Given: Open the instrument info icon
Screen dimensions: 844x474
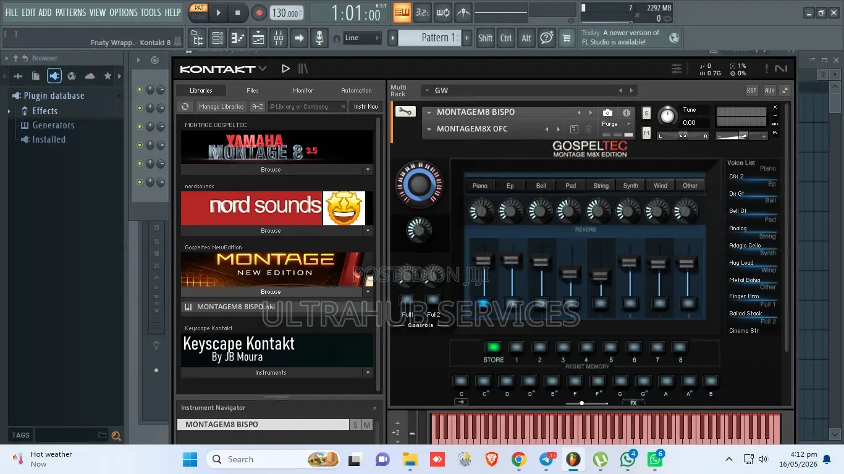Looking at the screenshot, I should click(626, 113).
